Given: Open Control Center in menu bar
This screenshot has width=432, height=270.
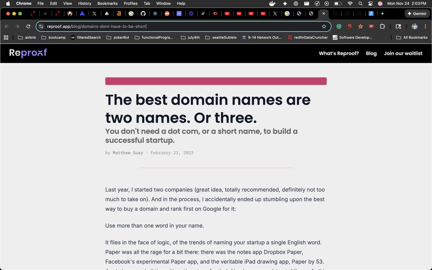Looking at the screenshot, I should 370,3.
